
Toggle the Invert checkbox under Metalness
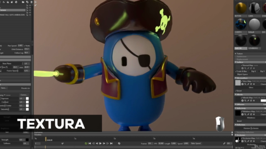click(236, 121)
